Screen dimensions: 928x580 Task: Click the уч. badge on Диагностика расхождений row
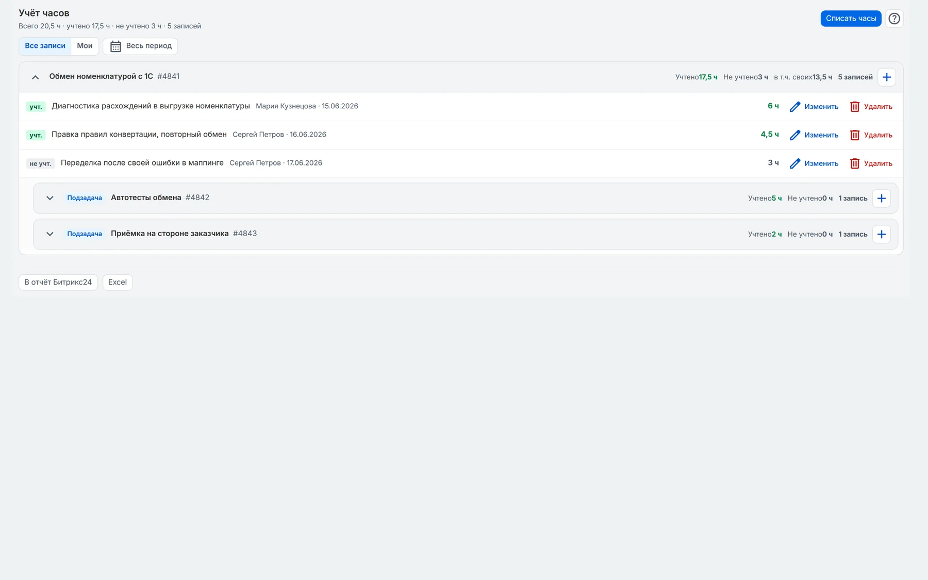(36, 107)
